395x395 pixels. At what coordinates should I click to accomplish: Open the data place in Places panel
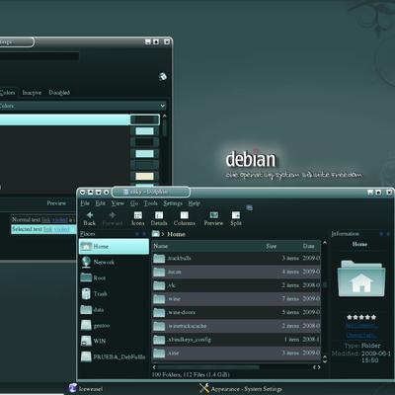114,309
